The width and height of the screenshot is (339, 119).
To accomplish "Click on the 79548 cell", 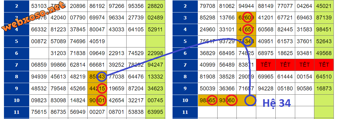I will (58, 88).
